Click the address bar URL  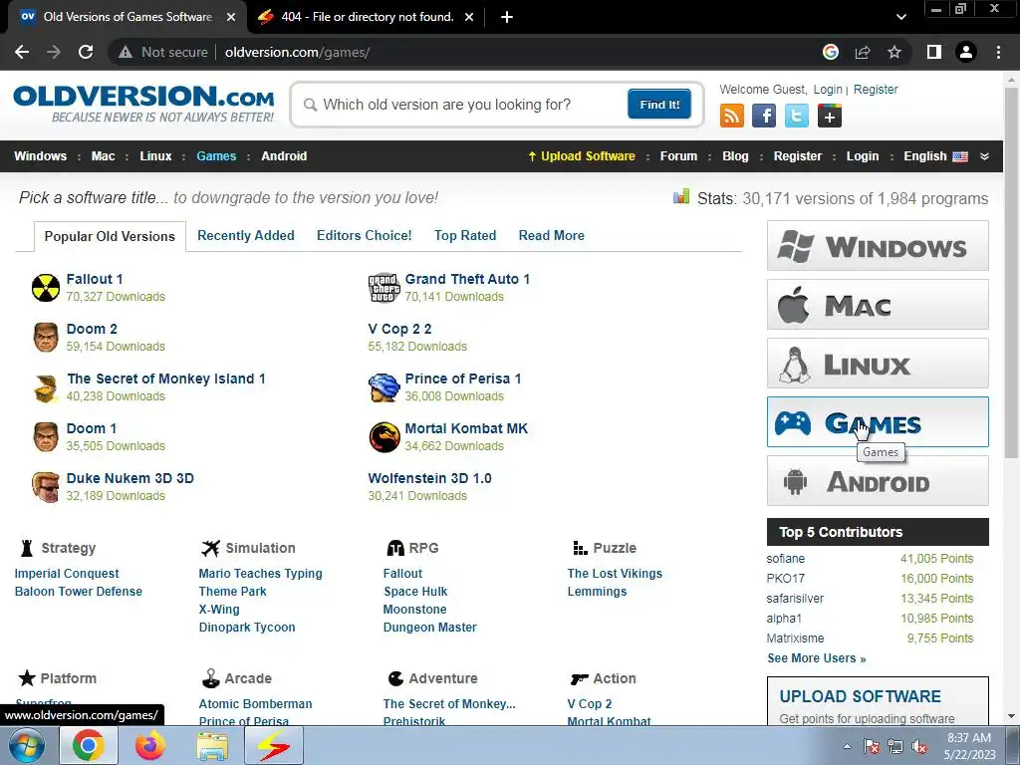297,52
